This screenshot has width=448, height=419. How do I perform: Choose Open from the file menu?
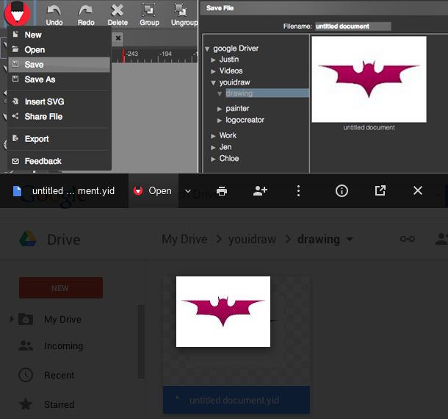click(x=59, y=50)
